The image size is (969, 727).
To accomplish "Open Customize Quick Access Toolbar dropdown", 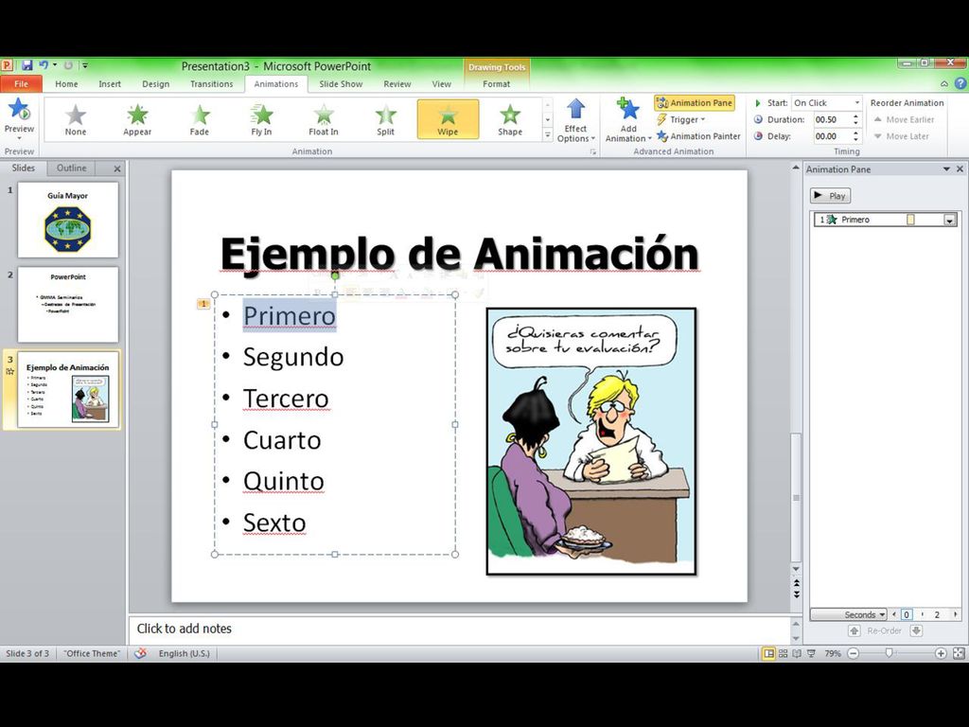I will (x=85, y=65).
